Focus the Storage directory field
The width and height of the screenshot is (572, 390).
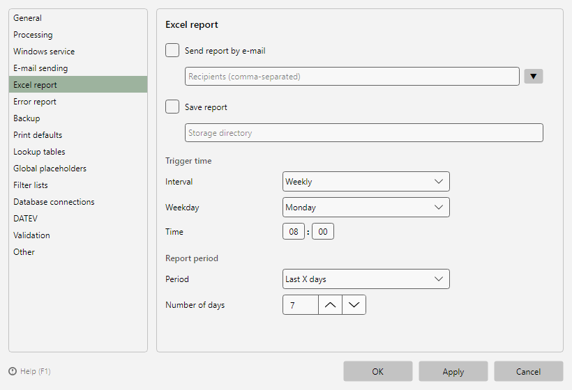click(x=363, y=133)
